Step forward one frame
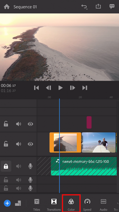 tap(73, 88)
